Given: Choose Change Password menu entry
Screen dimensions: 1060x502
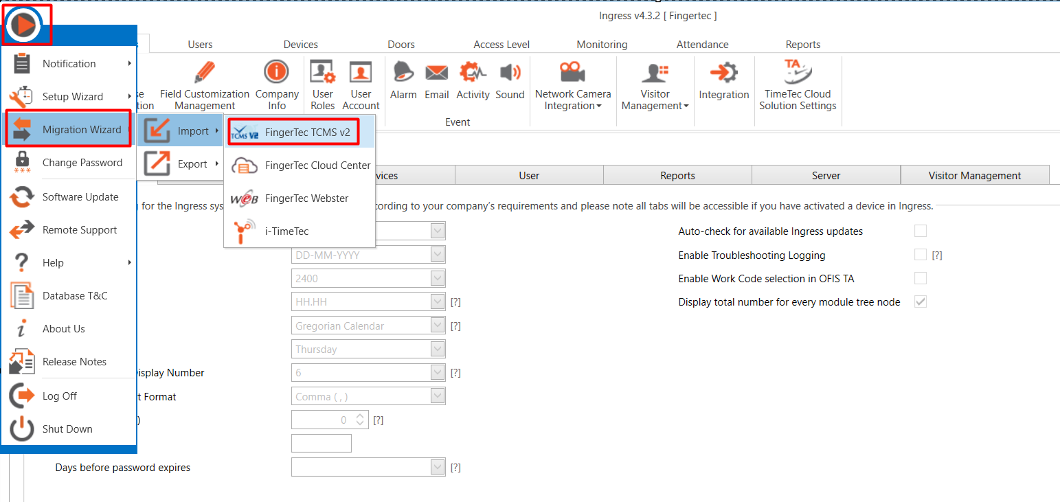Looking at the screenshot, I should click(x=69, y=163).
